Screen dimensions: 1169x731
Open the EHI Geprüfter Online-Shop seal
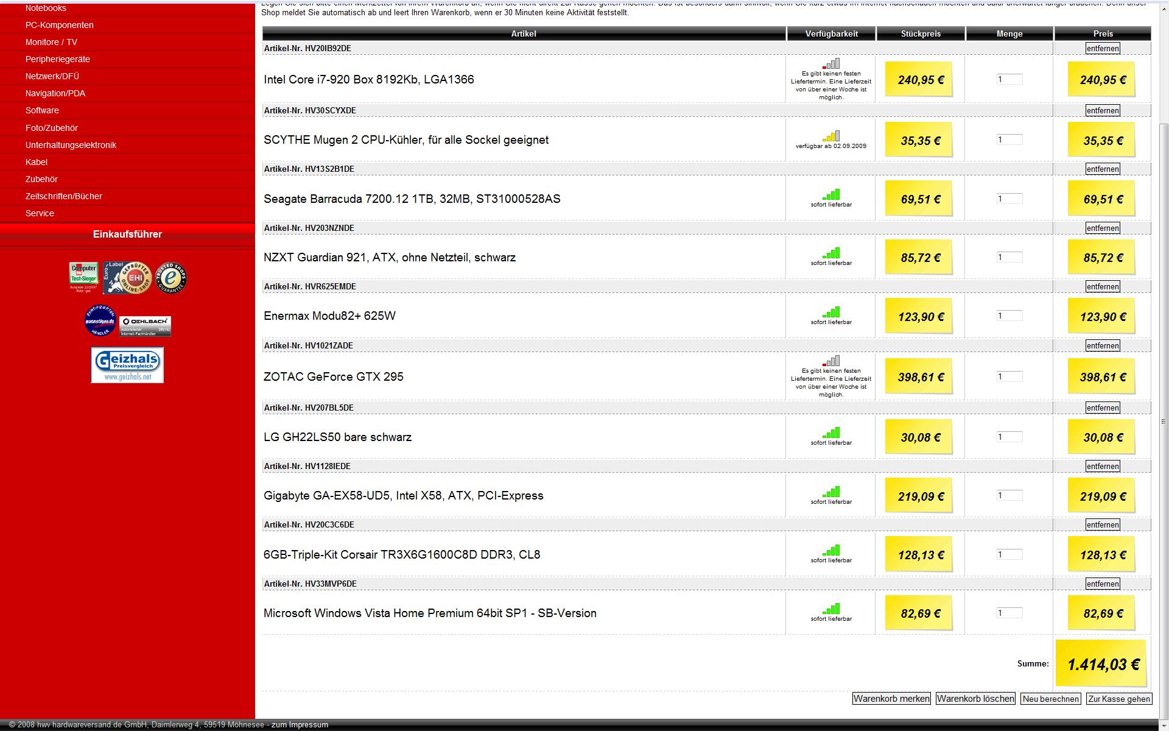(127, 278)
